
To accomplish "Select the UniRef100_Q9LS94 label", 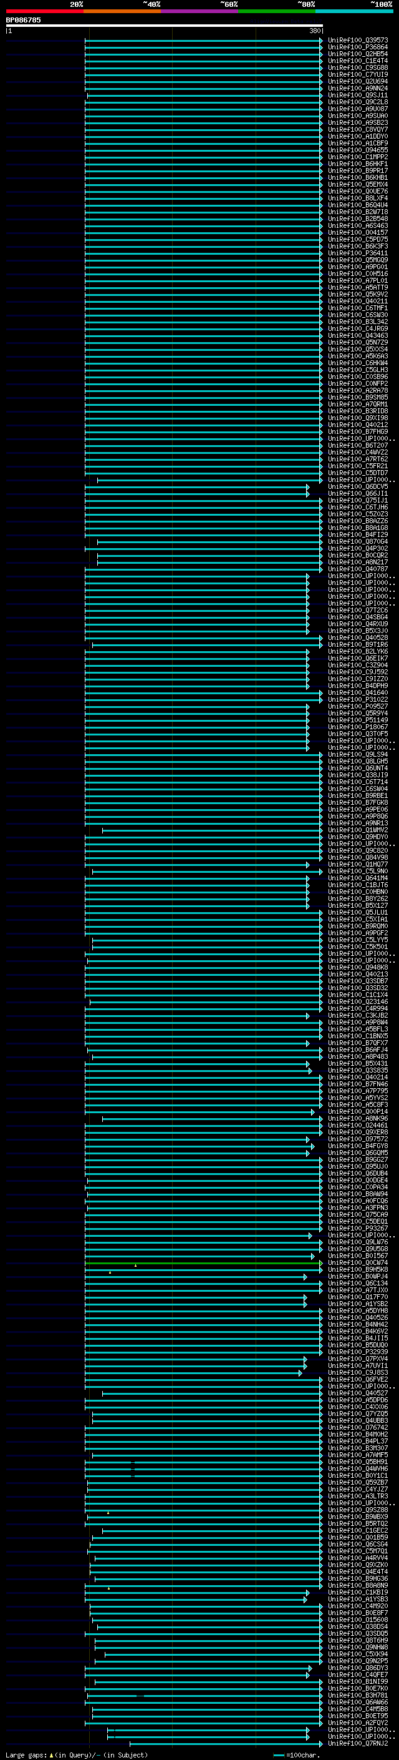I will tap(358, 755).
